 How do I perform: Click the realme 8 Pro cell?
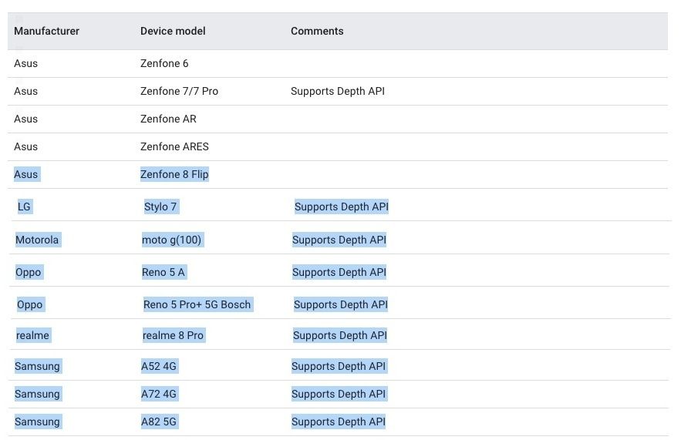(x=173, y=335)
